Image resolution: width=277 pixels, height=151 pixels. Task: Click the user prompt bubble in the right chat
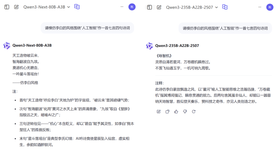click(x=225, y=28)
